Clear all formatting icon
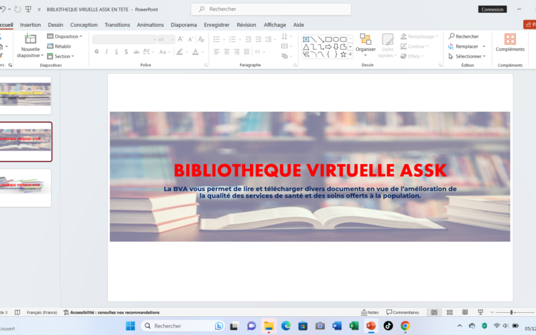Viewport: 536px width, 335px height. (201, 40)
